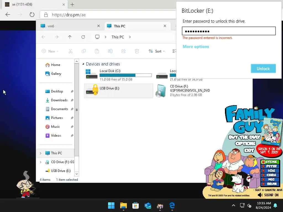Select Local Disk (C:) drive
The height and width of the screenshot is (212, 283).
(118, 75)
